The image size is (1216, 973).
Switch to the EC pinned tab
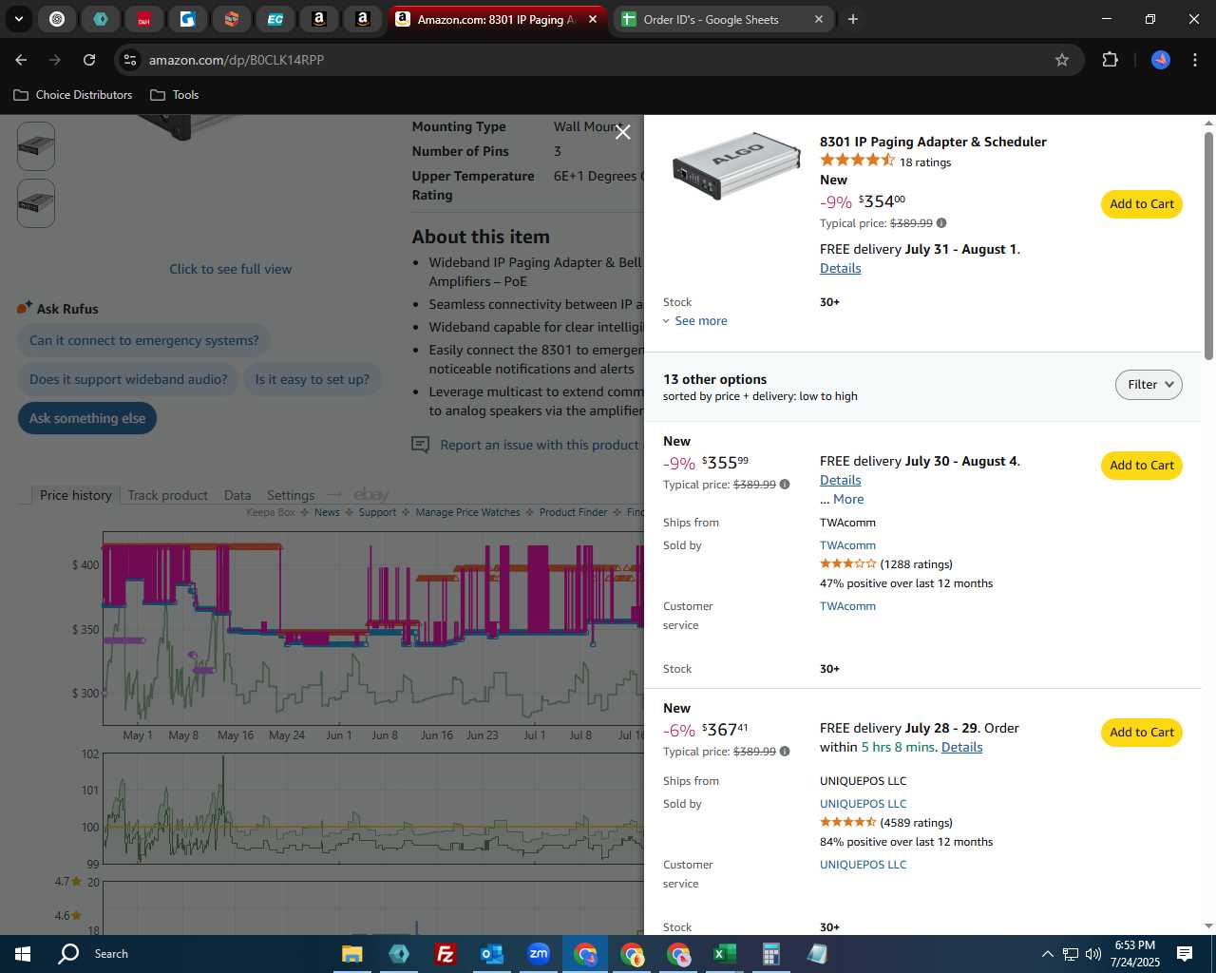pyautogui.click(x=275, y=19)
